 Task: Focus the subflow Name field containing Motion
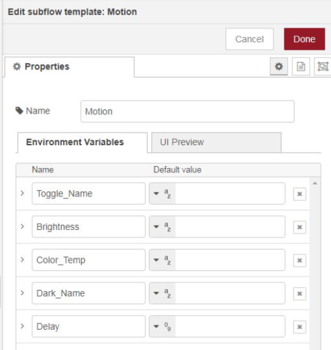187,111
